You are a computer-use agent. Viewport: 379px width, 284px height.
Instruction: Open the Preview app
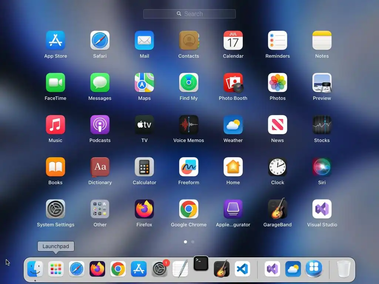click(x=322, y=82)
